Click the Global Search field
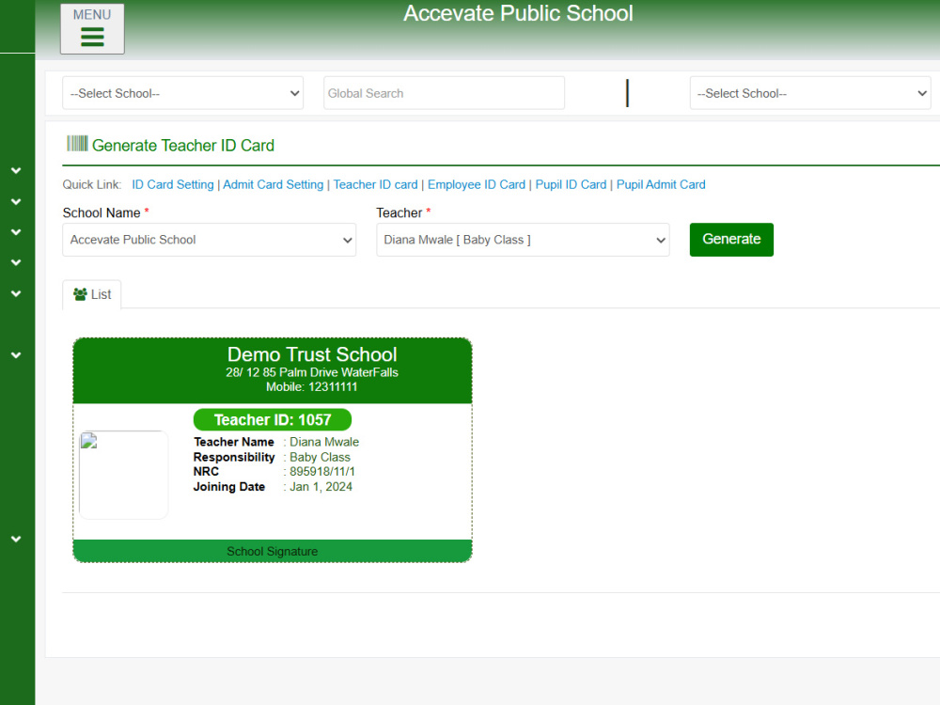The image size is (940, 705). (444, 93)
